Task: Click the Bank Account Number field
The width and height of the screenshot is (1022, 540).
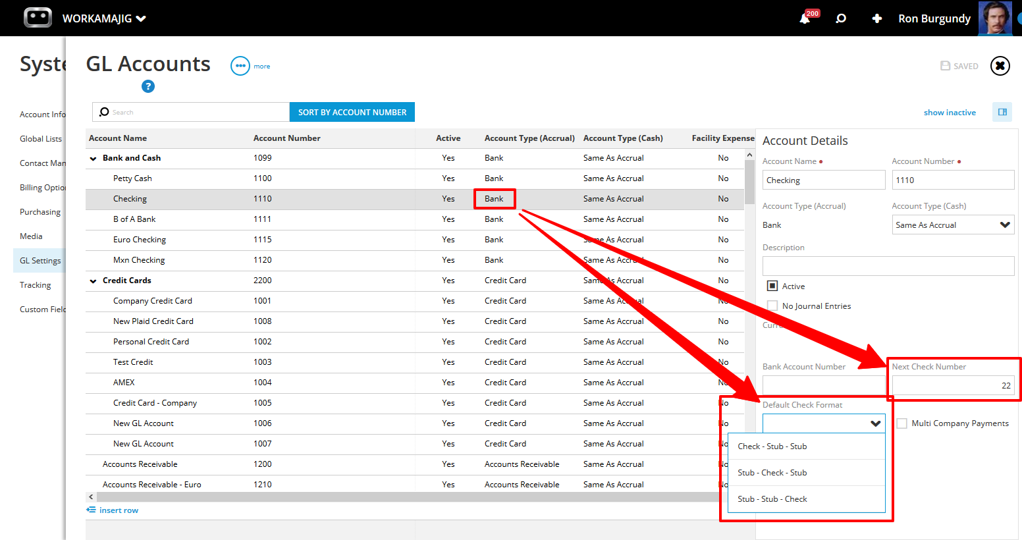Action: pos(824,385)
